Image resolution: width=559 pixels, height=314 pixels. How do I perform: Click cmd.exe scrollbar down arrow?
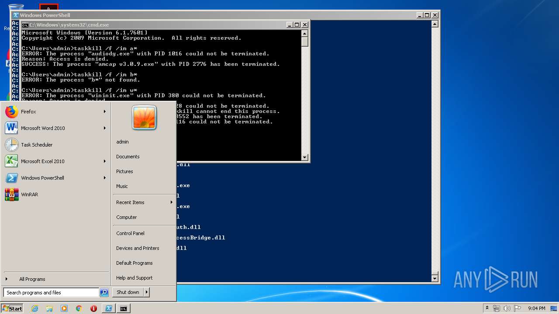click(305, 157)
